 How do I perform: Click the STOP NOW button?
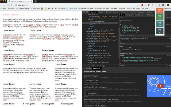(x=160, y=10)
